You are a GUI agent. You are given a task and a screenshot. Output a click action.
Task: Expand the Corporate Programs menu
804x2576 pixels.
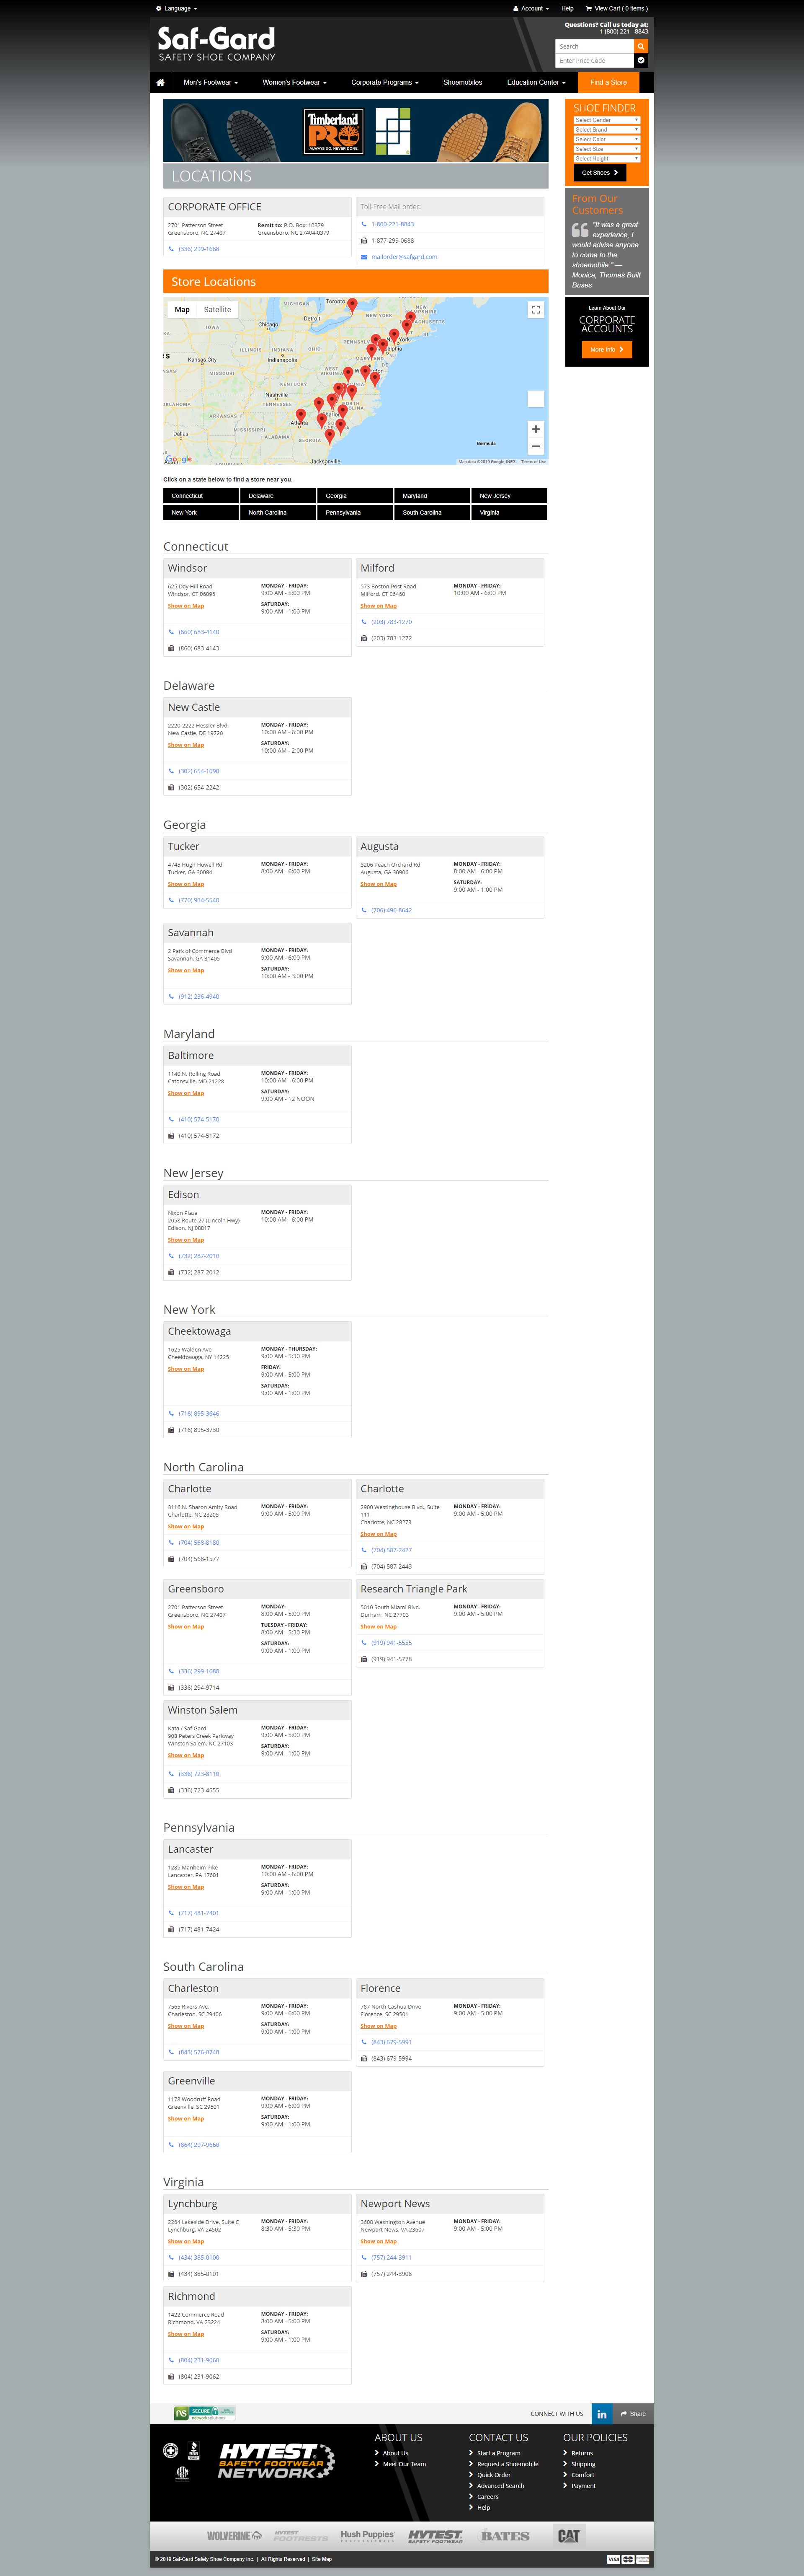click(x=384, y=82)
